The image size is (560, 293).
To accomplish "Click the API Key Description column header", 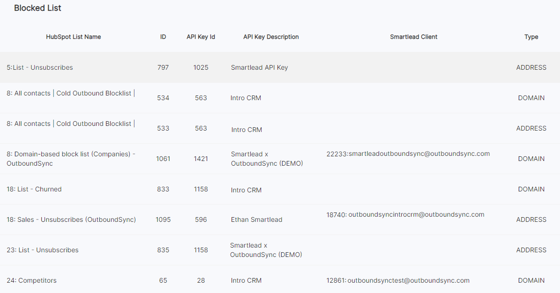I will coord(271,37).
